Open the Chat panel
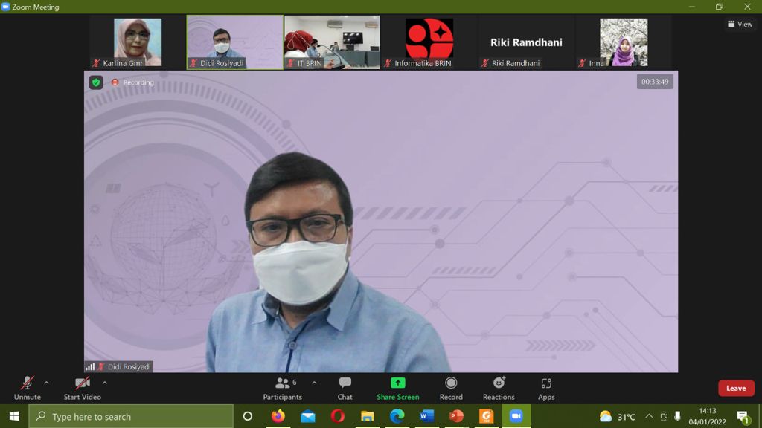This screenshot has width=762, height=428. pos(345,387)
